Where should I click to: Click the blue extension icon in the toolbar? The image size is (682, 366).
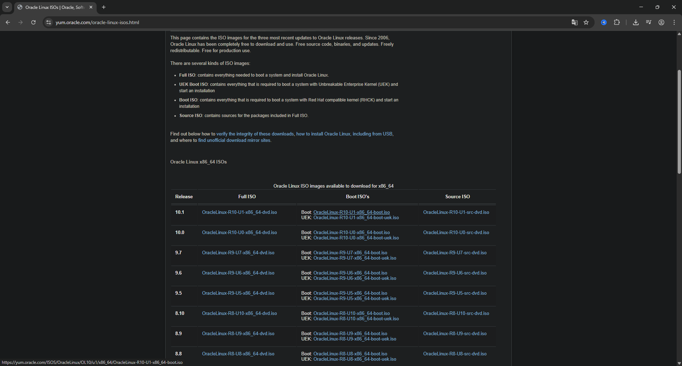pyautogui.click(x=603, y=22)
